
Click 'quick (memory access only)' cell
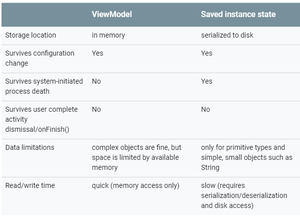point(135,185)
